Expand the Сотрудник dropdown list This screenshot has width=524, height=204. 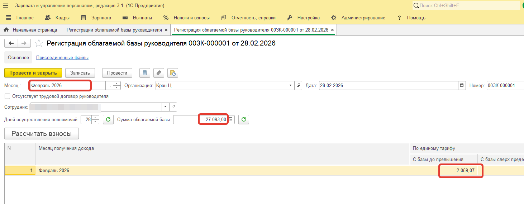point(165,107)
